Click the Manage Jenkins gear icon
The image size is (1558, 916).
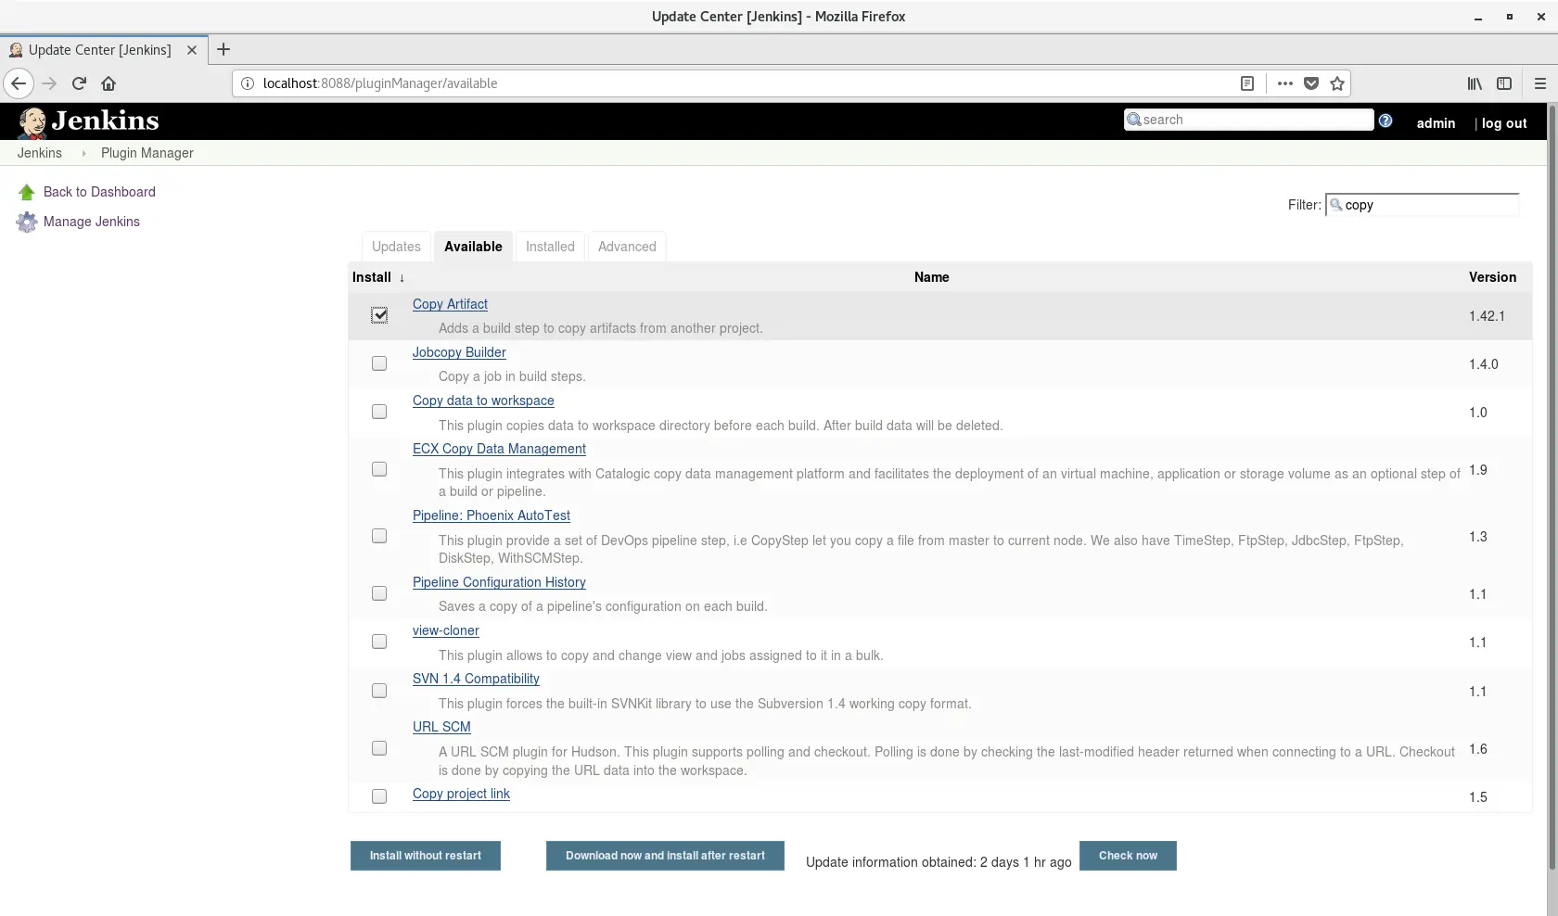pyautogui.click(x=26, y=222)
